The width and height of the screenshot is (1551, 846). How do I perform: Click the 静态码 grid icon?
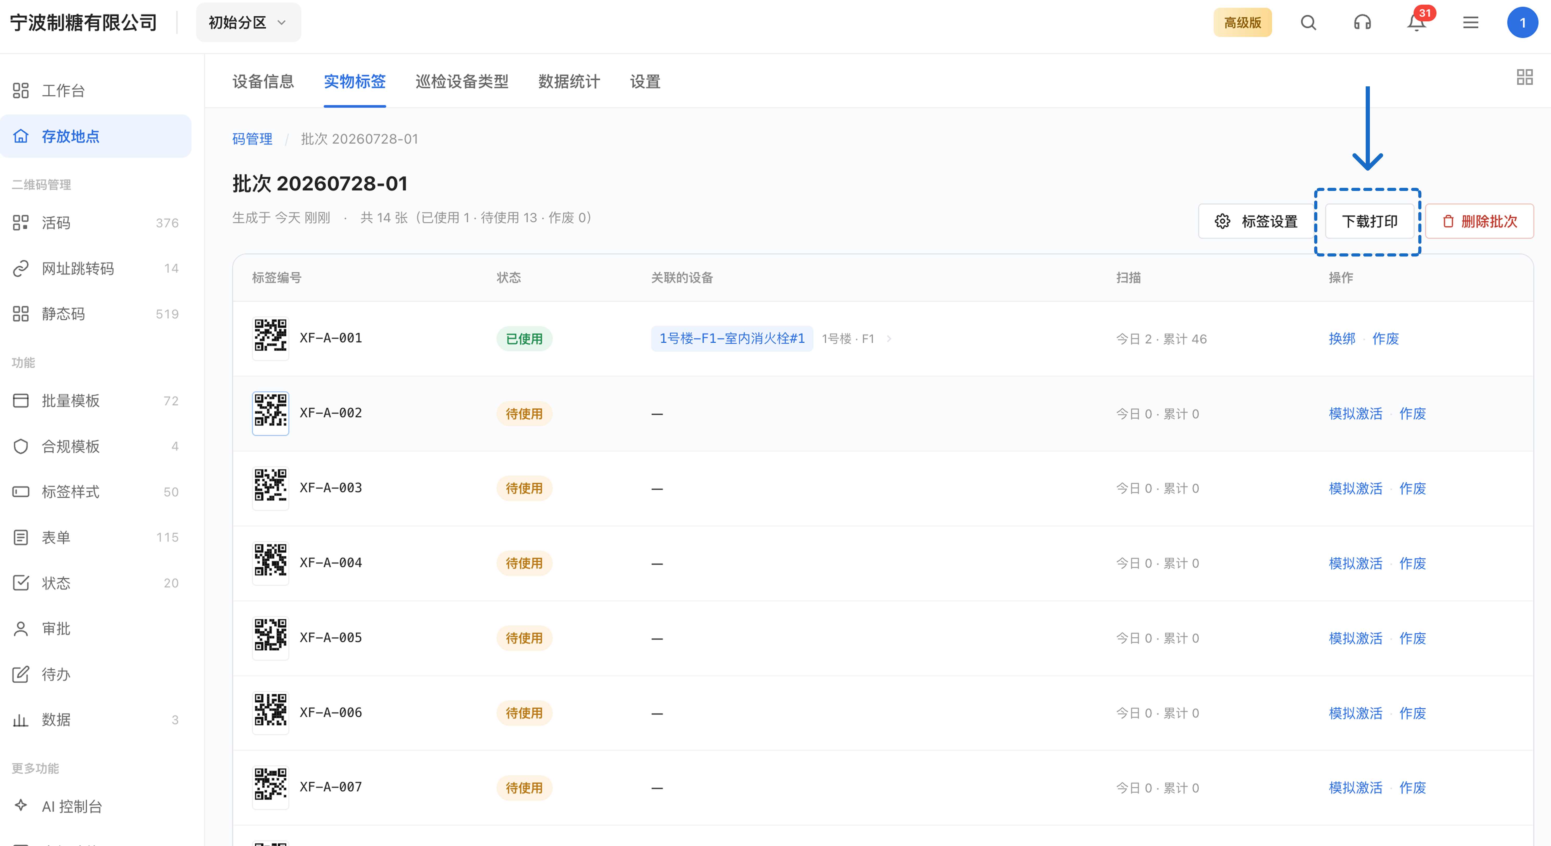pos(21,313)
